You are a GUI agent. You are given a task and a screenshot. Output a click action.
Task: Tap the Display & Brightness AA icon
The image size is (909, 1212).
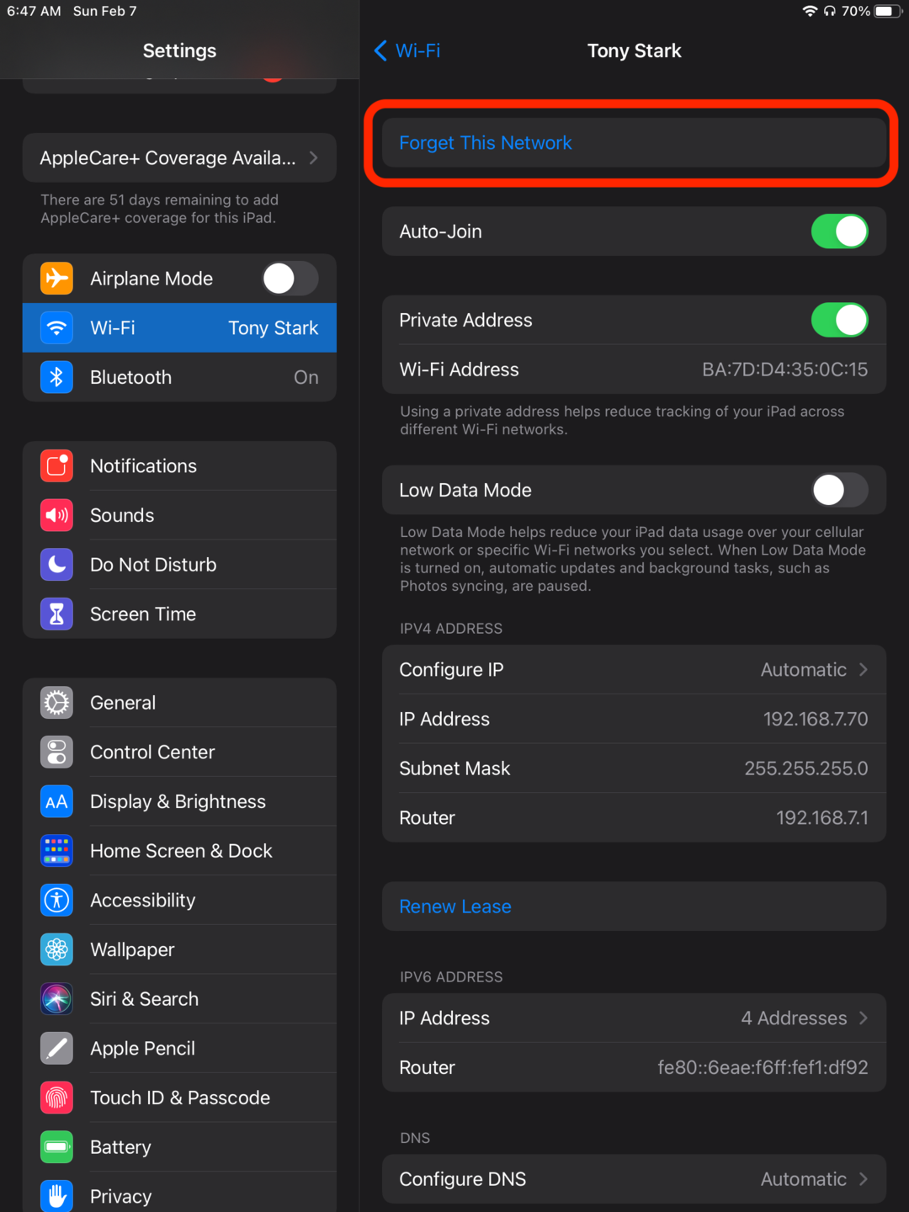point(56,801)
